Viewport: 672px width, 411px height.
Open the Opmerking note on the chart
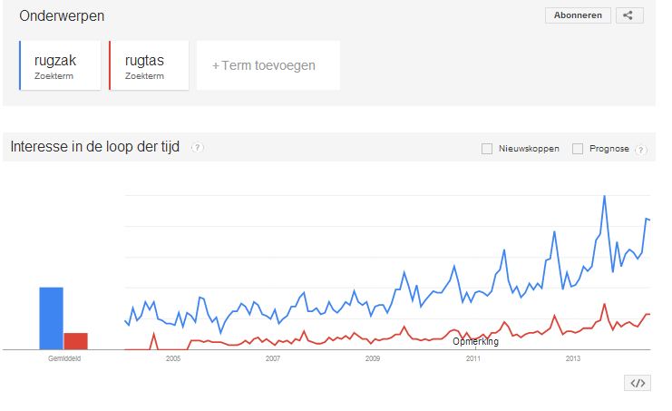pos(476,341)
